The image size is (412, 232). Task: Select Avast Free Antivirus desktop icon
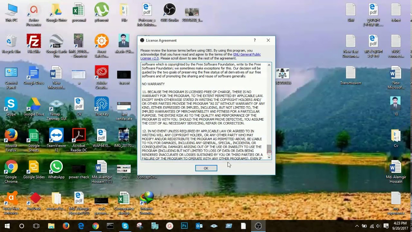point(11,203)
